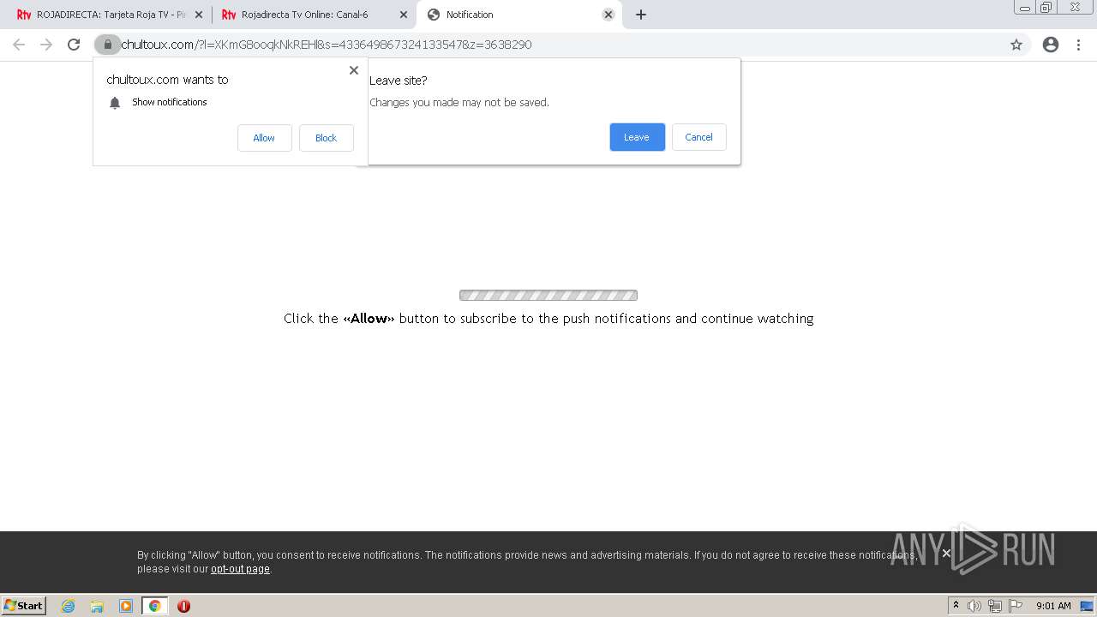Close the Rojadirecta Tv Online Canal-6 tab
This screenshot has height=617, width=1097.
[x=404, y=15]
